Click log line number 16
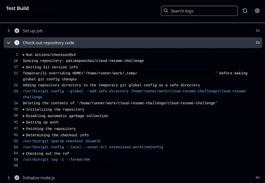The image size is (265, 183). click(16, 61)
